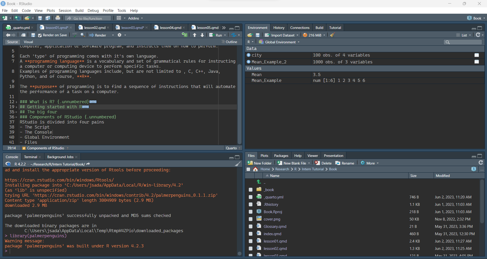Image resolution: width=487 pixels, height=259 pixels.
Task: Disable Render on Save
Action: tap(40, 35)
